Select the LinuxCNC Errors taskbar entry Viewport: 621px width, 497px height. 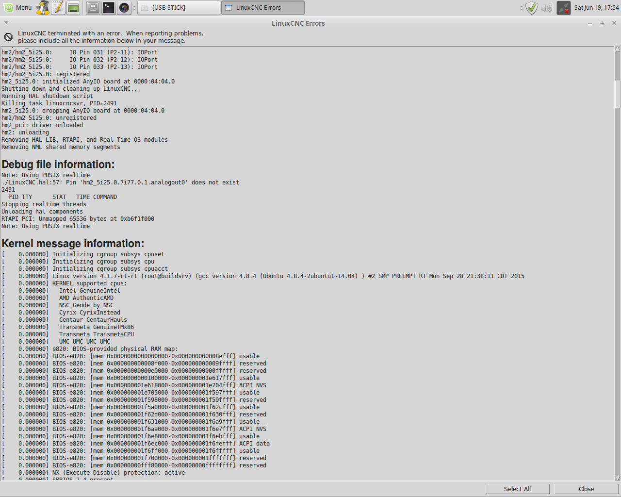pos(263,7)
